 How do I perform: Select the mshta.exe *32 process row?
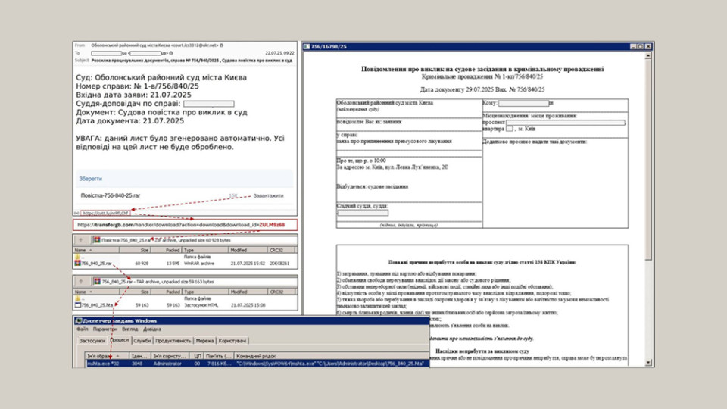tap(257, 364)
